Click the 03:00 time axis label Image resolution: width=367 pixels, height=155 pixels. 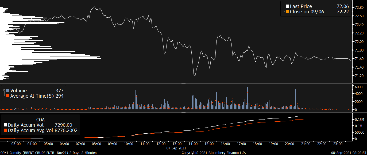click(x=16, y=144)
